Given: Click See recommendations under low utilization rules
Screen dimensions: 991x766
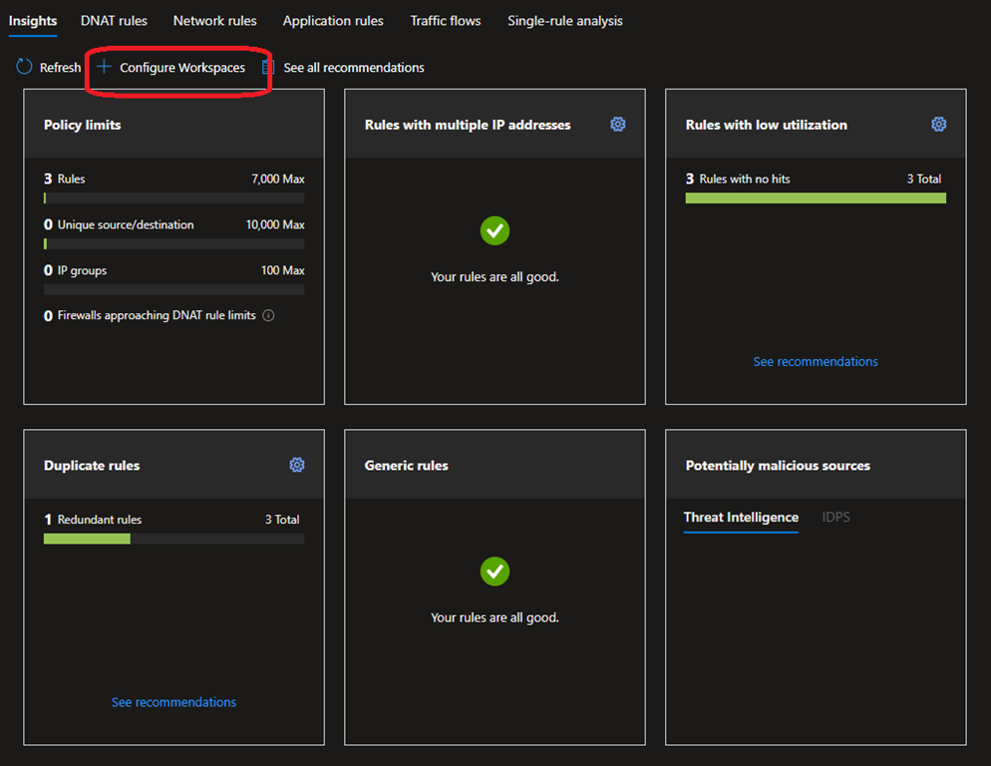Looking at the screenshot, I should (816, 361).
